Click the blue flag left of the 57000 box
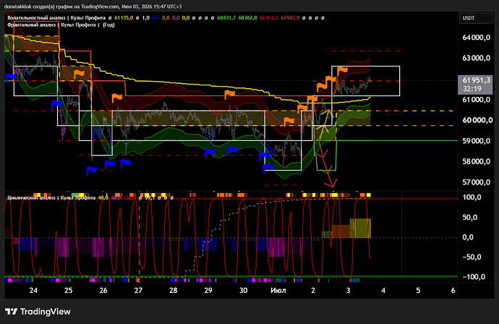 pyautogui.click(x=268, y=168)
